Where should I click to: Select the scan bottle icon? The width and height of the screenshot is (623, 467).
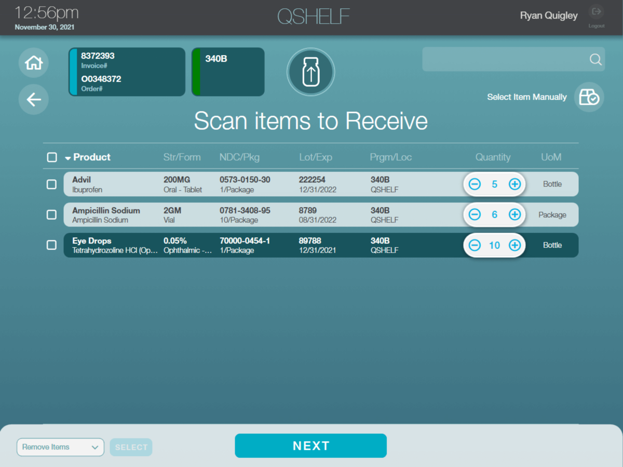310,72
